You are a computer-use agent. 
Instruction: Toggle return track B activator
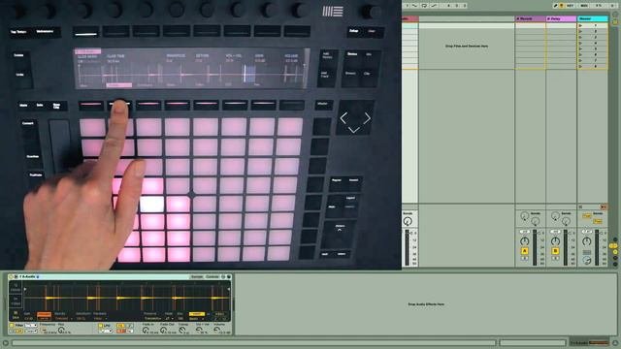coord(555,250)
